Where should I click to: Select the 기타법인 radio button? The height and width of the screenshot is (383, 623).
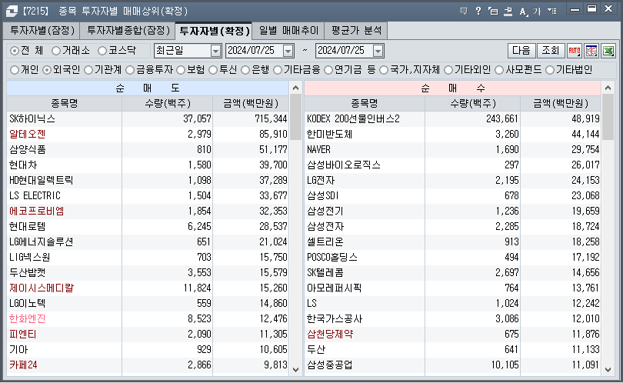coord(550,70)
